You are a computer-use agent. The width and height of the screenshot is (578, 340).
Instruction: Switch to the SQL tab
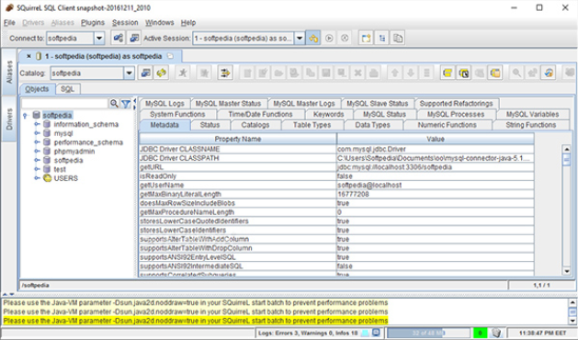click(x=67, y=89)
